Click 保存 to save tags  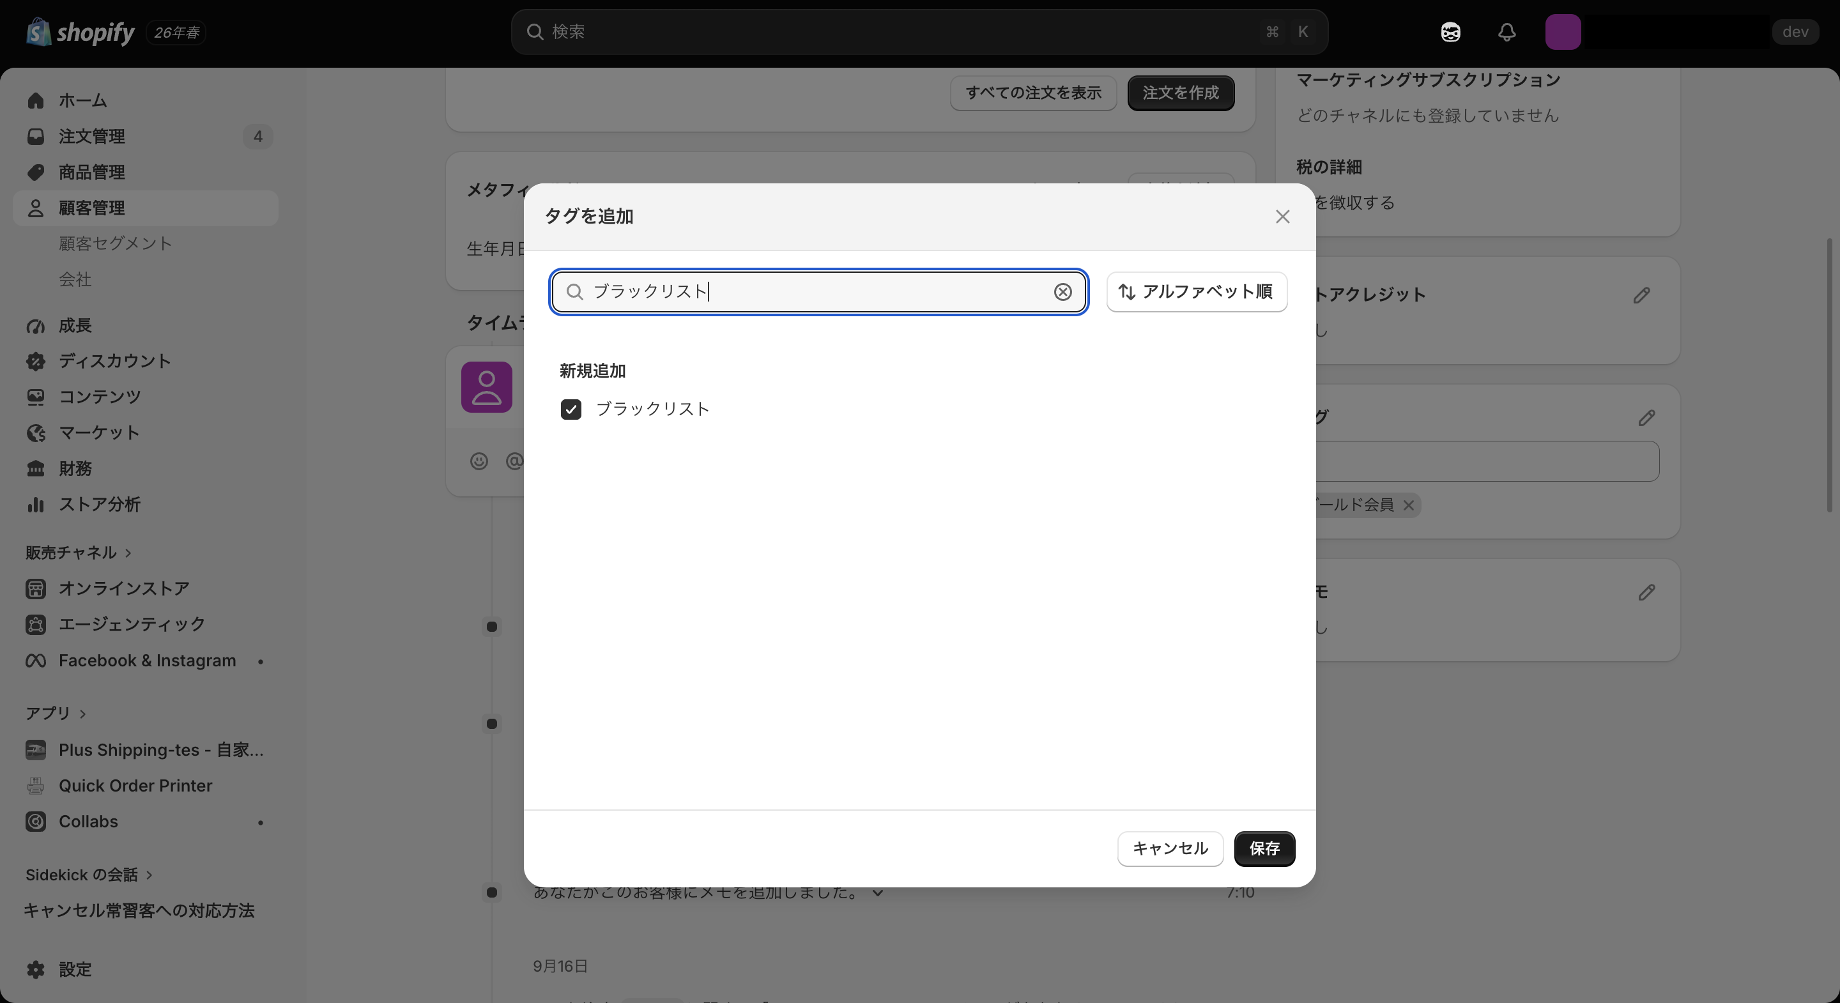[1264, 848]
